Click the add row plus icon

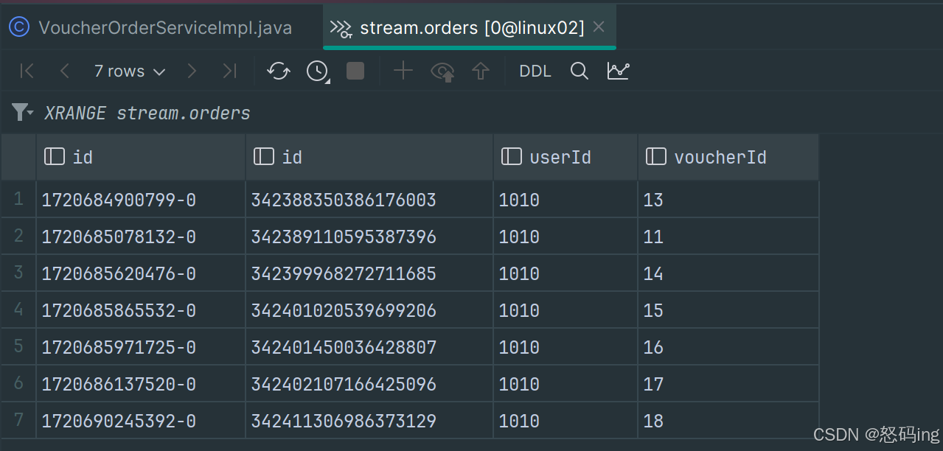(403, 71)
